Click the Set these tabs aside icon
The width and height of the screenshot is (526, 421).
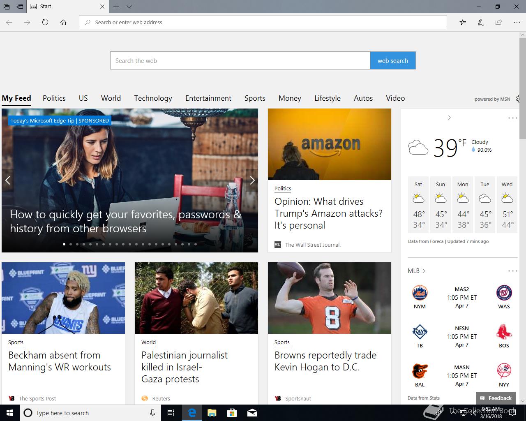20,7
